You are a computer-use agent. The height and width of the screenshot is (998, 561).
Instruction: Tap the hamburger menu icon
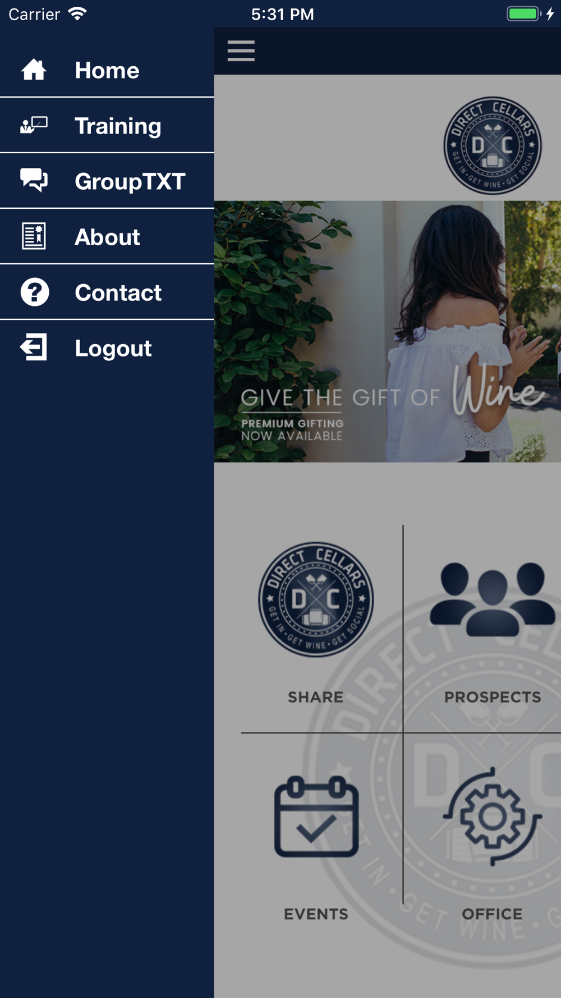pos(241,51)
